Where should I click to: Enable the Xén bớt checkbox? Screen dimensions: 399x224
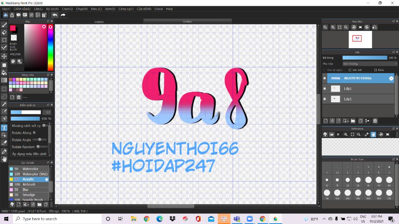click(350, 70)
